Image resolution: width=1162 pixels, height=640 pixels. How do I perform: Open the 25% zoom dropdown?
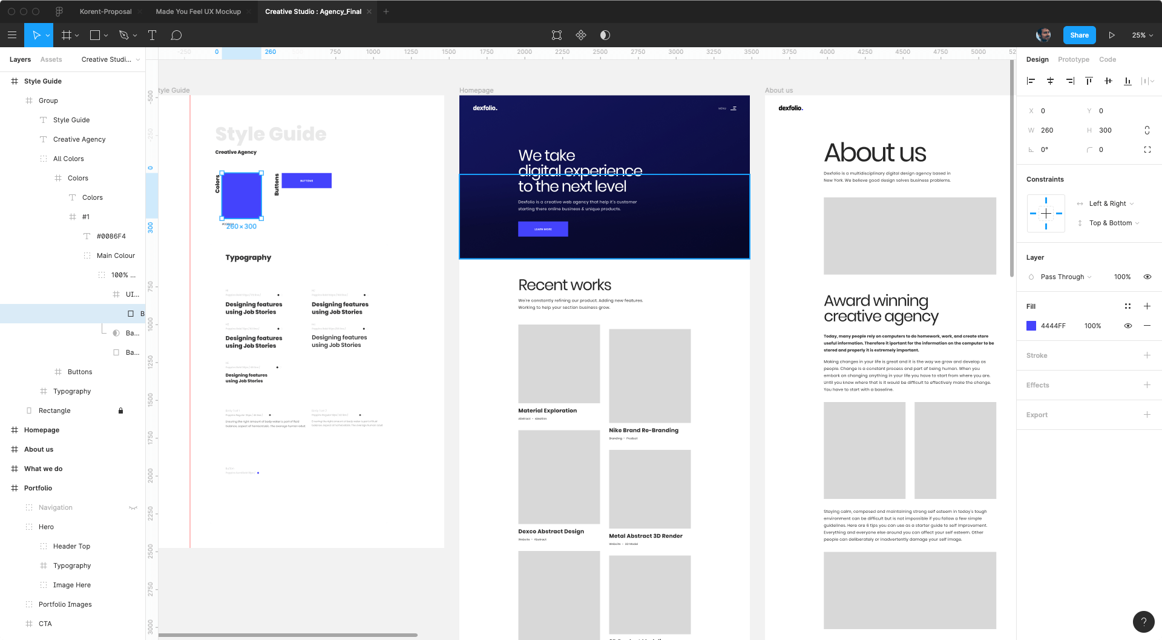(x=1143, y=35)
